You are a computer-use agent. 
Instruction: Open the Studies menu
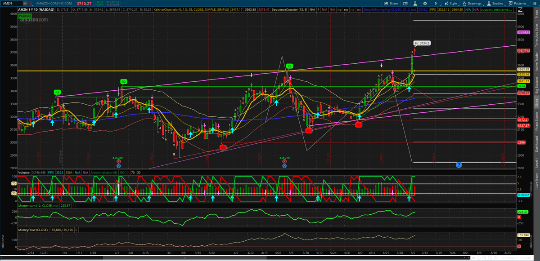click(496, 3)
